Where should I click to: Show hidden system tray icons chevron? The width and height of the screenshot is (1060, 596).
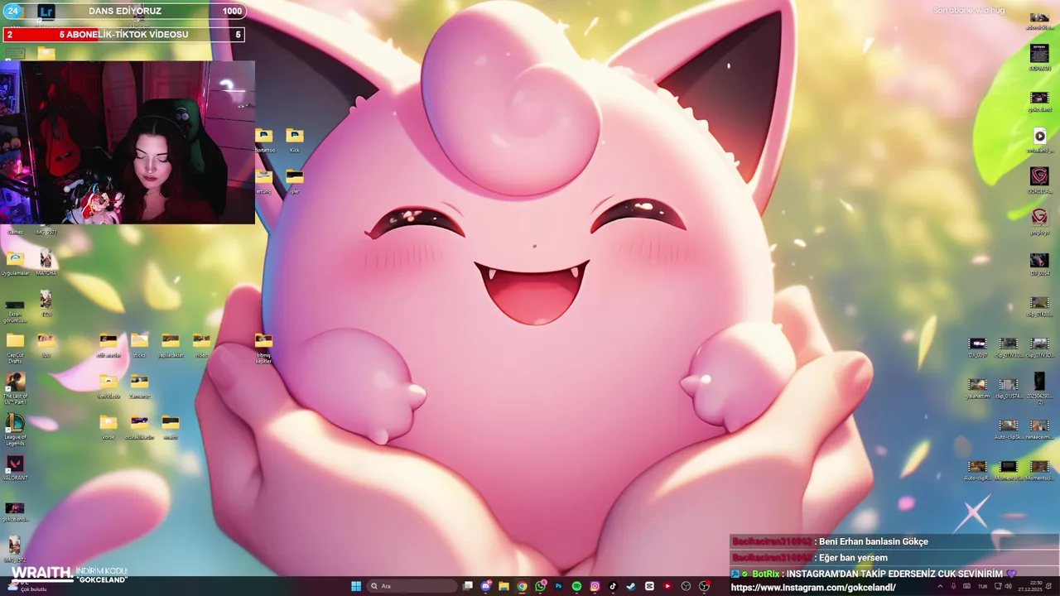pyautogui.click(x=939, y=586)
